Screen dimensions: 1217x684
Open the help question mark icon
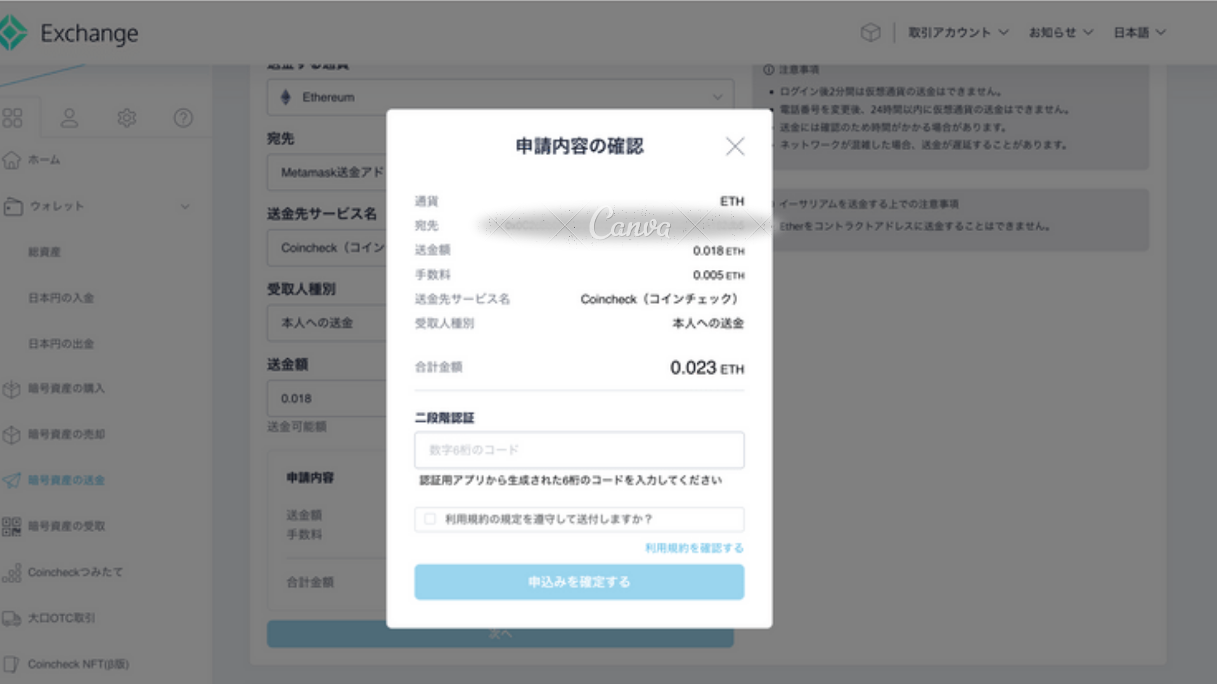tap(183, 118)
